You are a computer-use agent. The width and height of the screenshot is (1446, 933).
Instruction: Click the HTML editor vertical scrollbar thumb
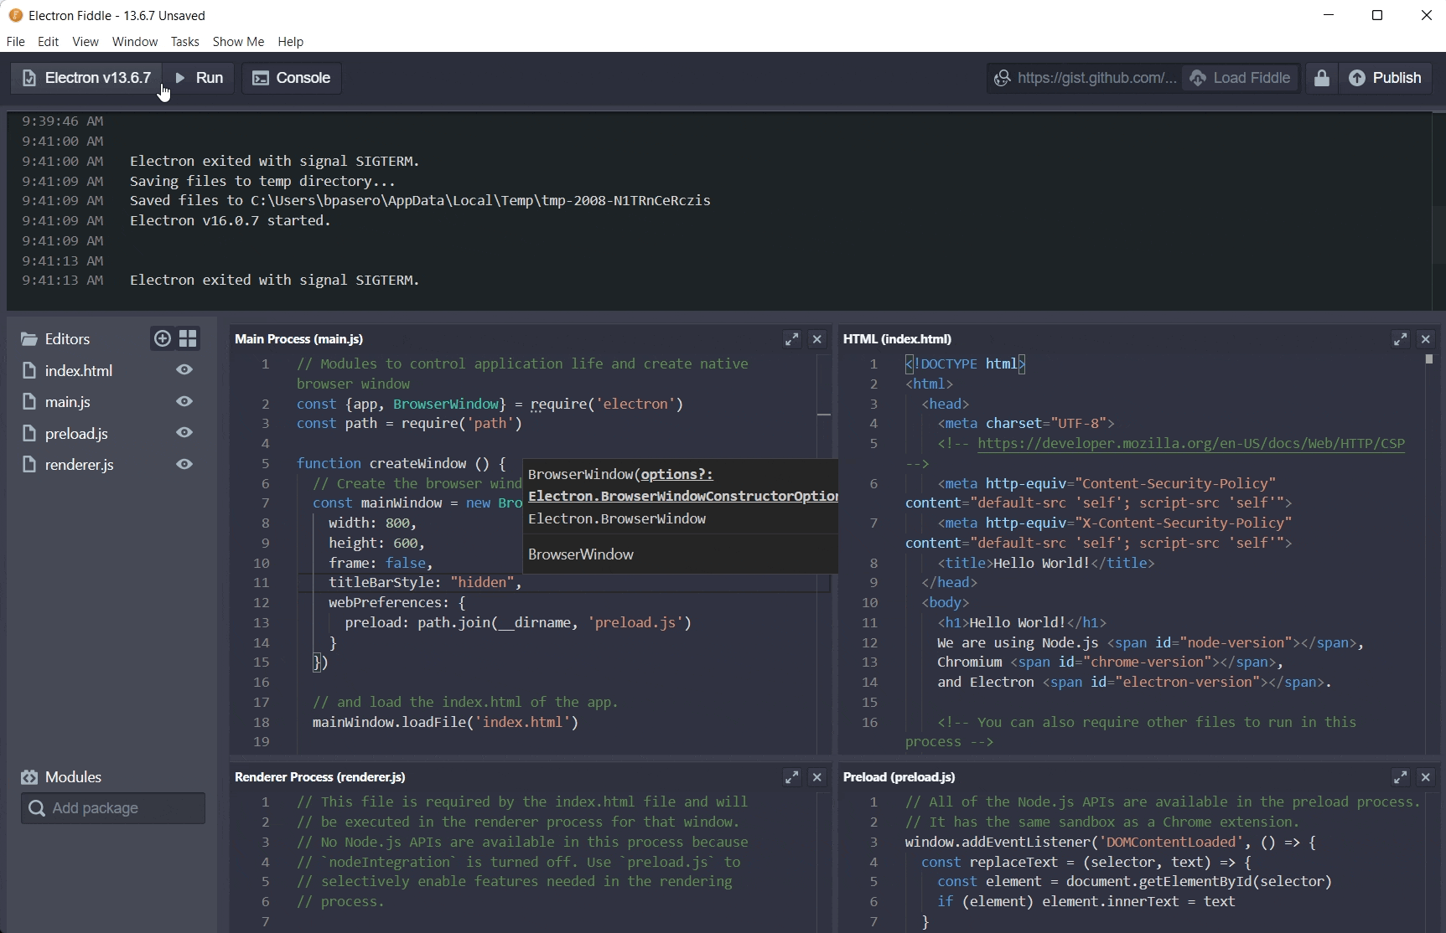(x=1429, y=358)
